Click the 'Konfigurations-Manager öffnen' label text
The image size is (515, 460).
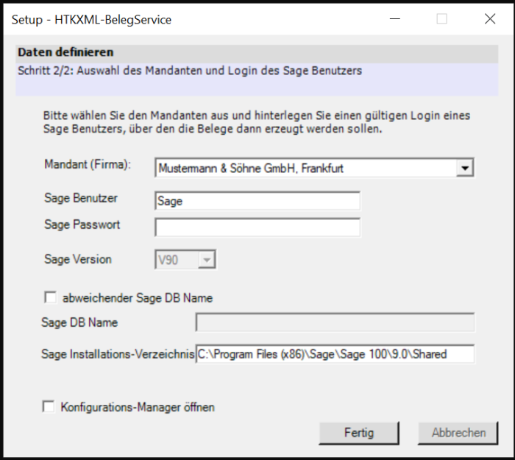tap(138, 407)
